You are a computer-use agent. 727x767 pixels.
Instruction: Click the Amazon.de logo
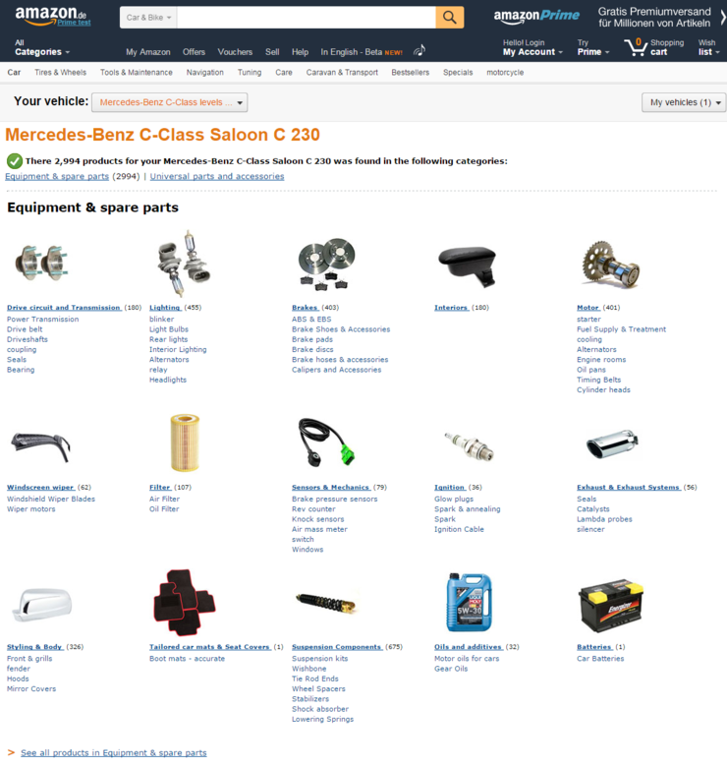click(x=53, y=16)
